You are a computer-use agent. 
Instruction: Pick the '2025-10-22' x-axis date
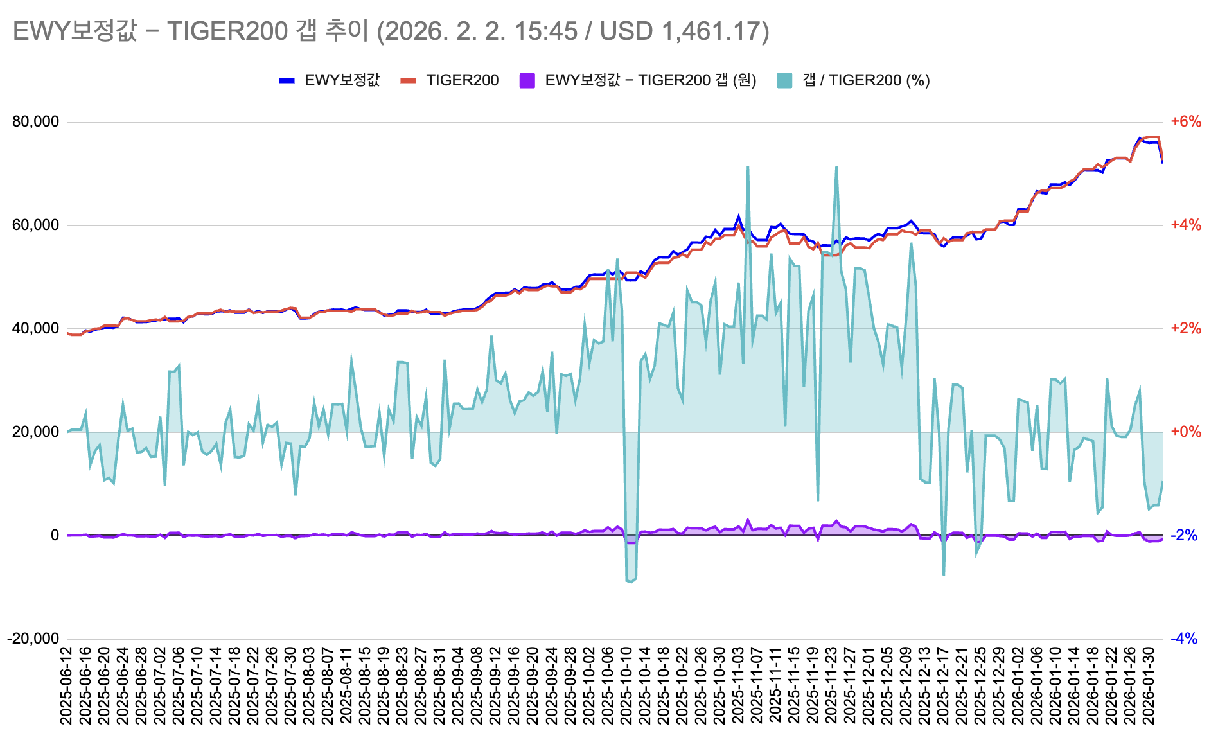tap(682, 686)
